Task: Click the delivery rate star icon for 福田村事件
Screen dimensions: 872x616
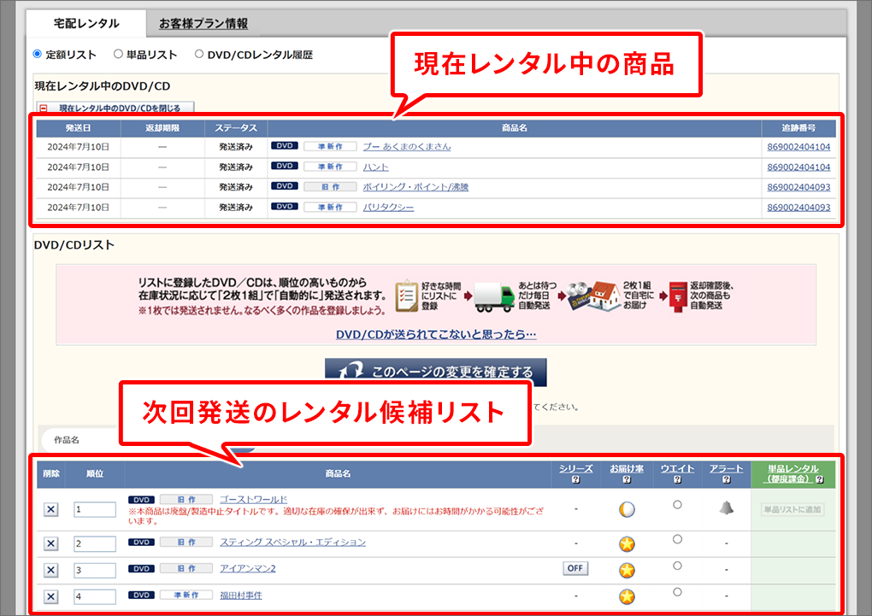Action: (627, 596)
